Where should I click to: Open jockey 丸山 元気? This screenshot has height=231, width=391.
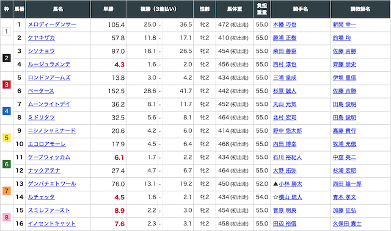(x=285, y=104)
